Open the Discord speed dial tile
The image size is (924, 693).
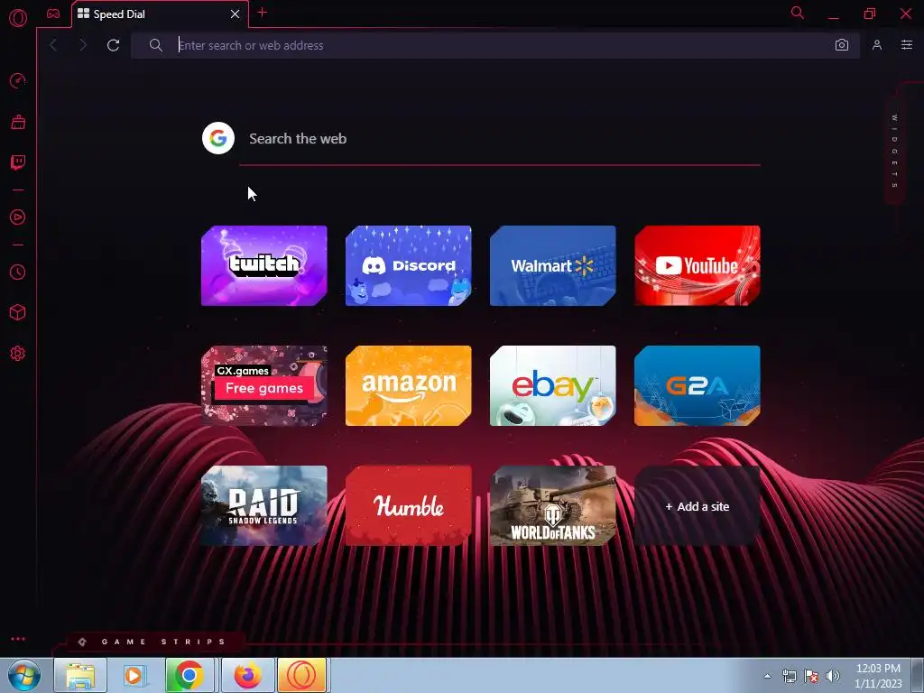[409, 266]
